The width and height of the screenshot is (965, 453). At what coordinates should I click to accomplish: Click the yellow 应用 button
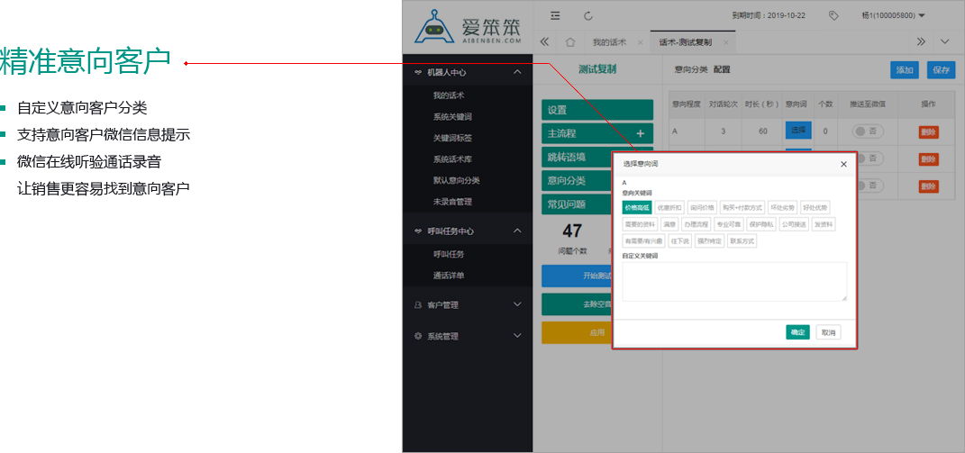[576, 332]
